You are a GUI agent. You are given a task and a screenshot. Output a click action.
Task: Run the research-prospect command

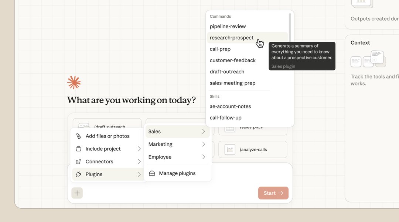247,38
